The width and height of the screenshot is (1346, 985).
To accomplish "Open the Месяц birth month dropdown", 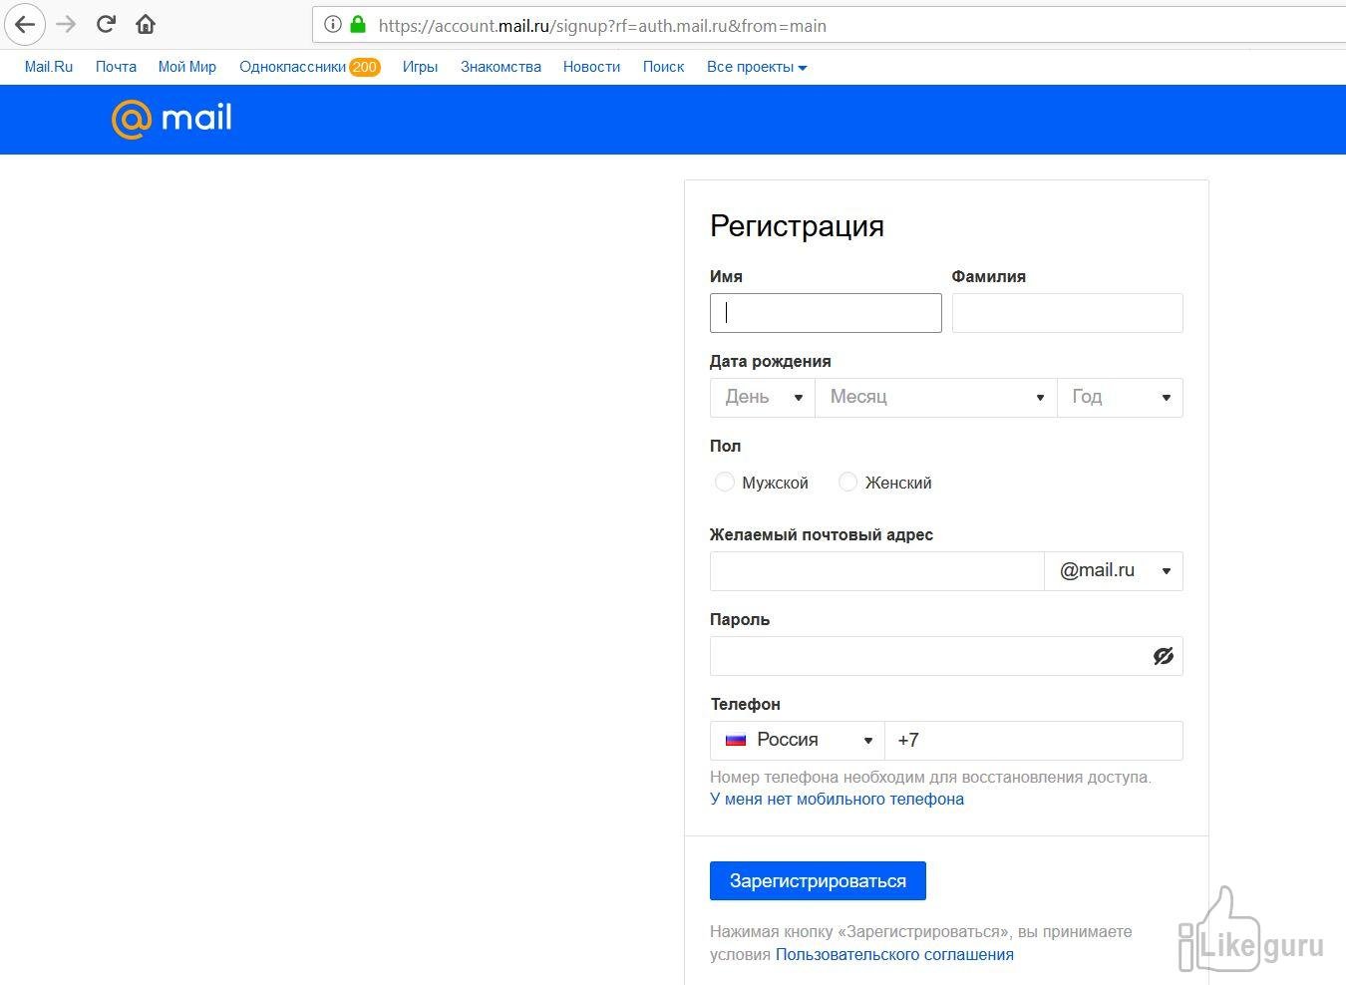I will click(x=936, y=397).
